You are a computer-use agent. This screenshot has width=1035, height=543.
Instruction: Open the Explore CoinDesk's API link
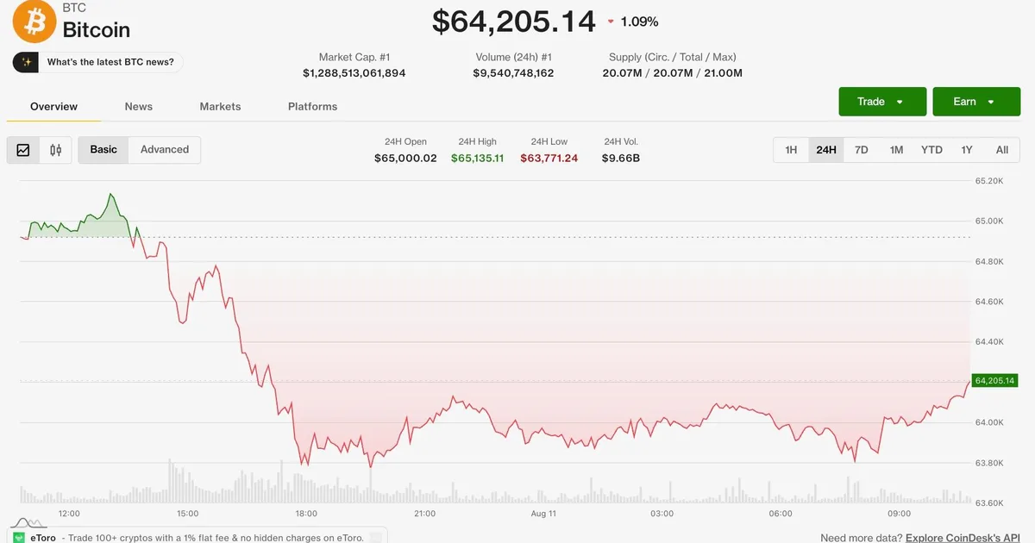(963, 537)
